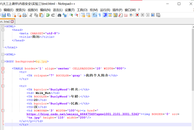Image resolution: width=194 pixels, height=130 pixels.
Task: Click the Redo arrow icon
Action: tap(53, 15)
